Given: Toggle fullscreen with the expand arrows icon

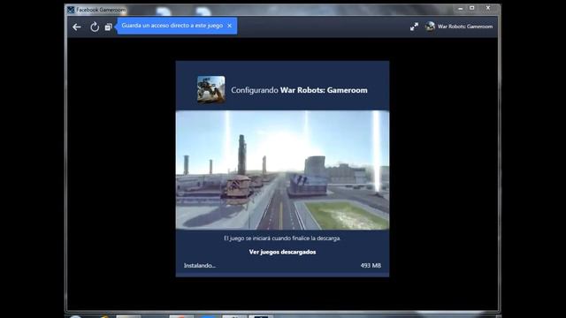Looking at the screenshot, I should tap(414, 26).
